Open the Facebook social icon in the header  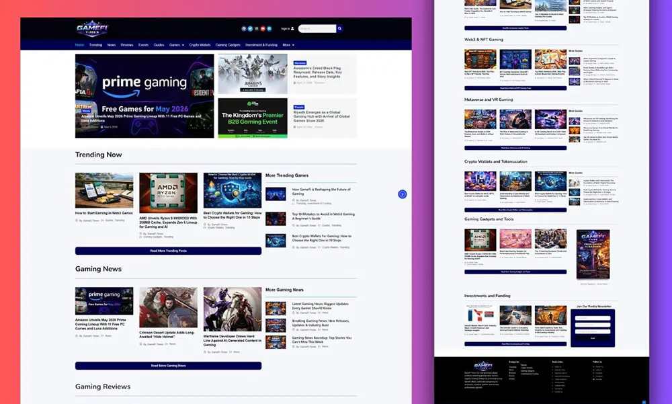[x=244, y=29]
